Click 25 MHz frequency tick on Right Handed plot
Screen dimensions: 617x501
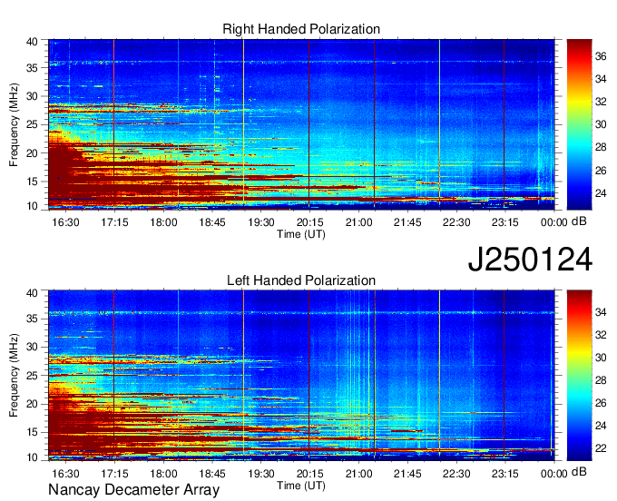coord(33,124)
